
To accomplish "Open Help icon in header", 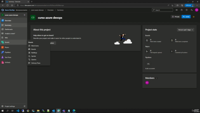I will click(x=187, y=10).
